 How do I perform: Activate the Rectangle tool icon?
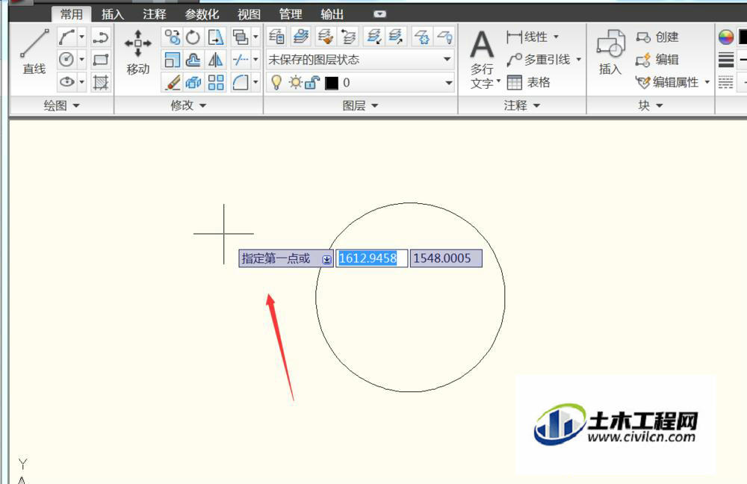pos(101,60)
